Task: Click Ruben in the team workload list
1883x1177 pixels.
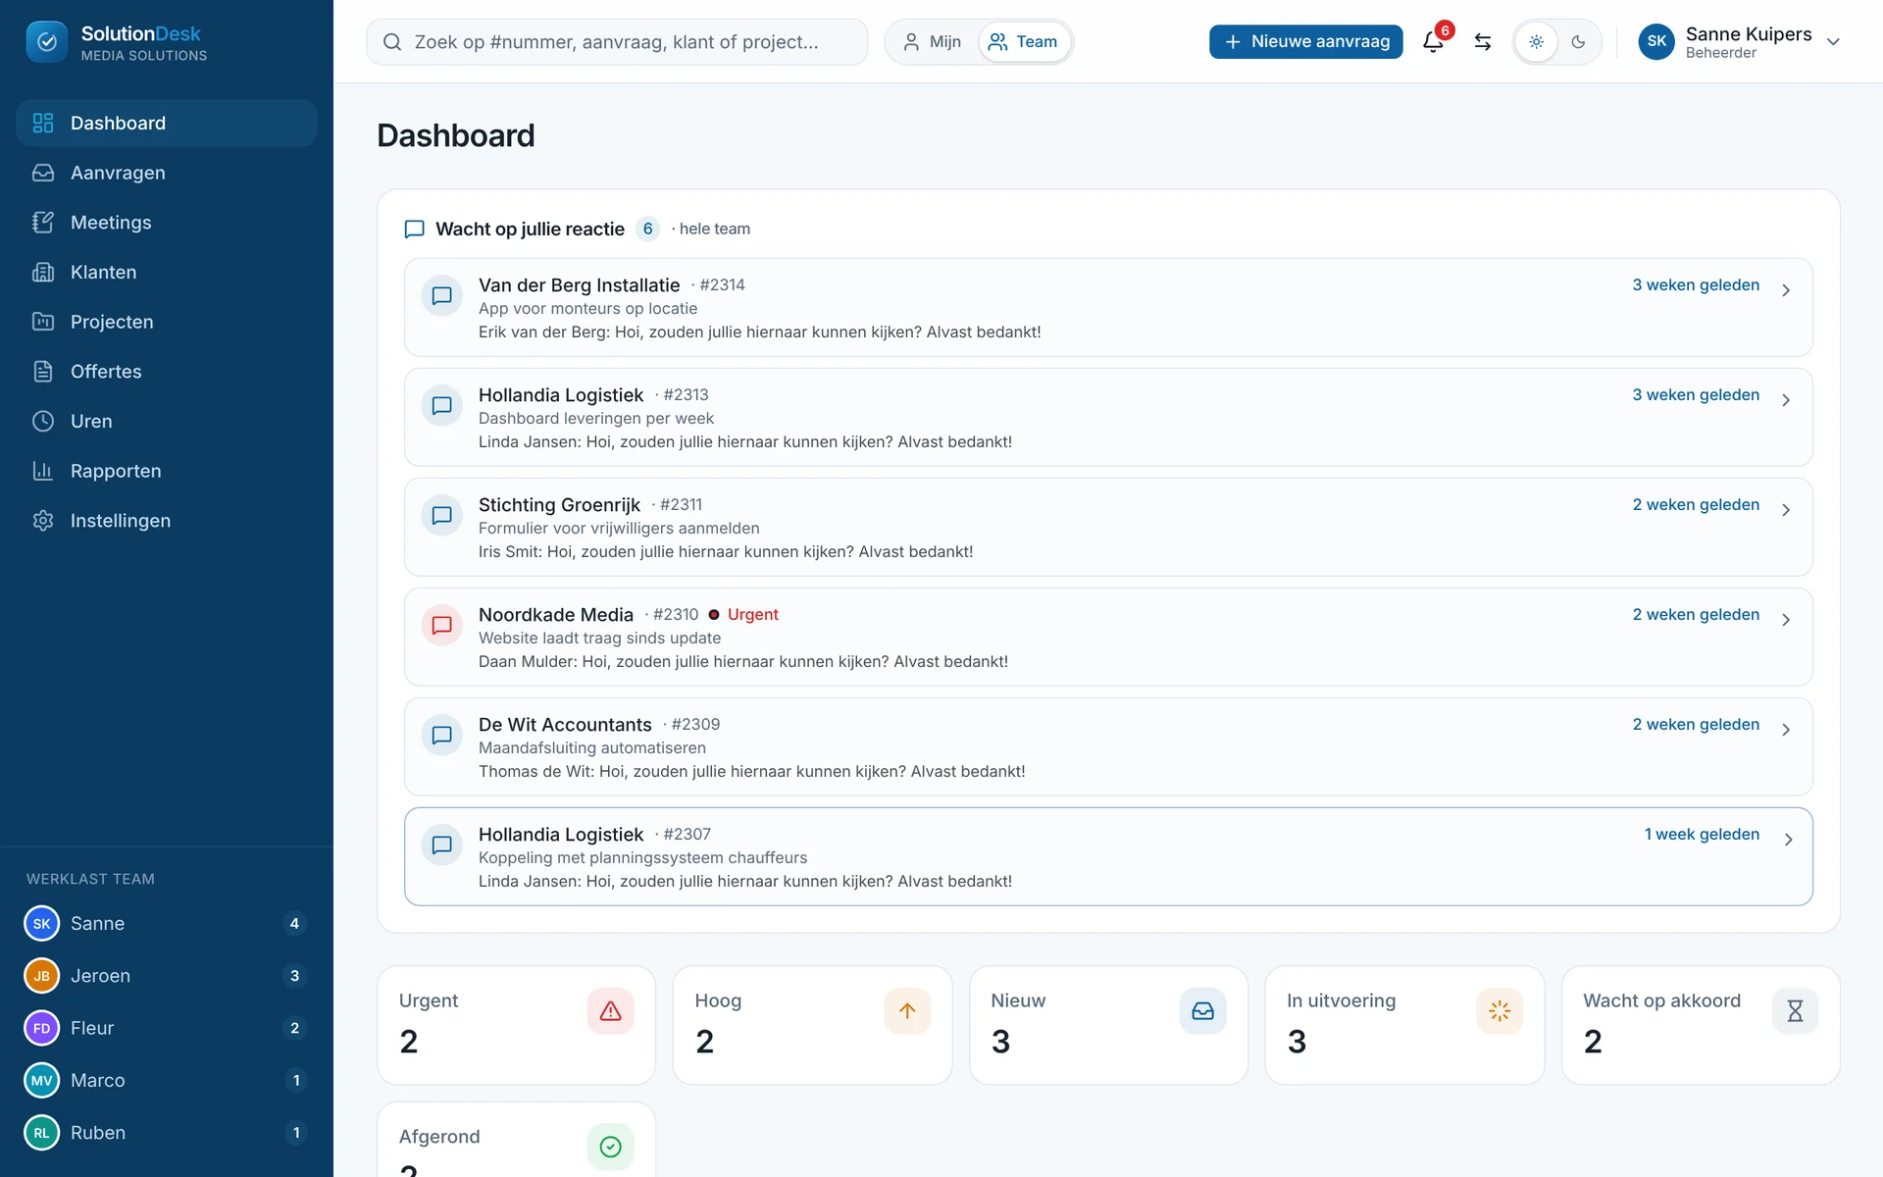Action: pyautogui.click(x=167, y=1133)
